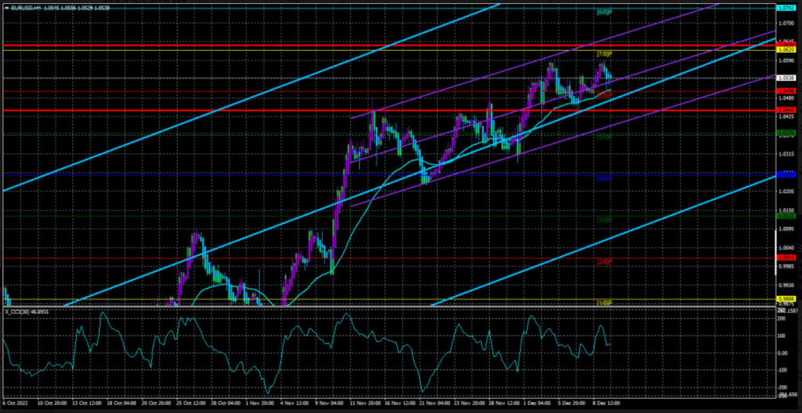This screenshot has height=413, width=802.
Task: Click the 6 Oct 2022 date label
Action: pos(14,403)
